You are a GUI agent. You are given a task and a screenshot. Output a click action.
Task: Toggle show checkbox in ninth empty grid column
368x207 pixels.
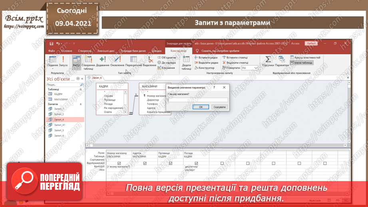325,163
